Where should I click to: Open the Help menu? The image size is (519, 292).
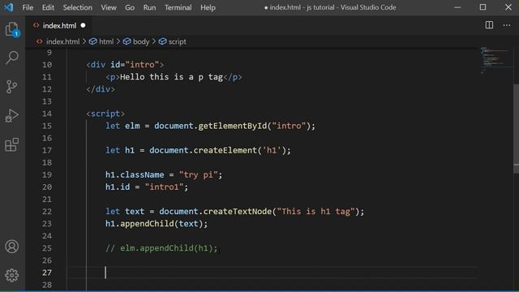(x=208, y=7)
